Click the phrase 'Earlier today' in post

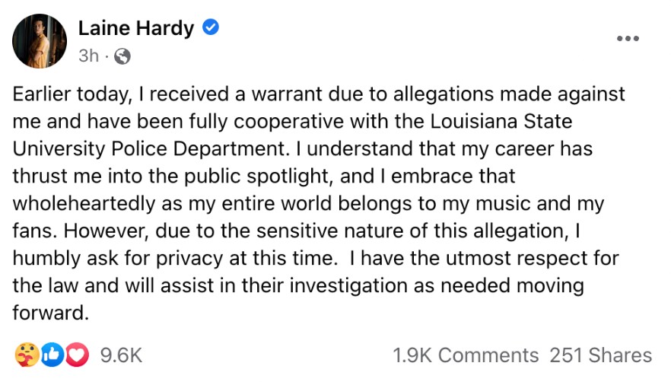72,94
